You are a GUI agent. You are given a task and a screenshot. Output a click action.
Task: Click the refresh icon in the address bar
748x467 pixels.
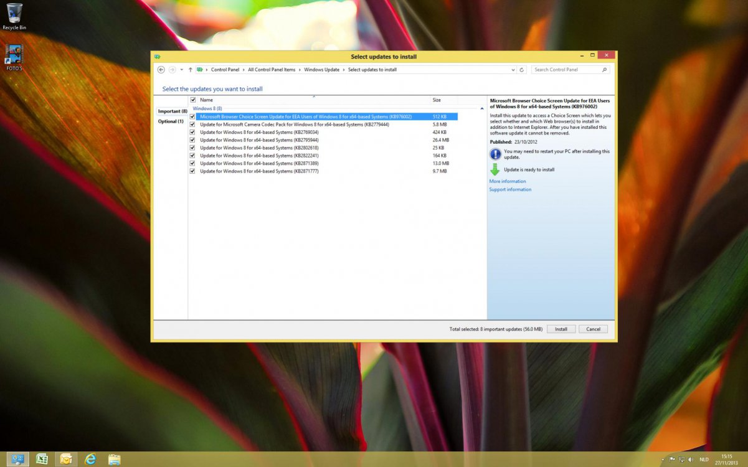pyautogui.click(x=521, y=69)
